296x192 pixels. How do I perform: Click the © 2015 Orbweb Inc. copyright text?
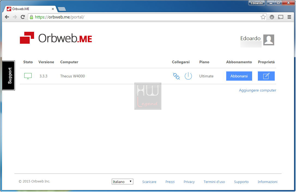(x=34, y=181)
